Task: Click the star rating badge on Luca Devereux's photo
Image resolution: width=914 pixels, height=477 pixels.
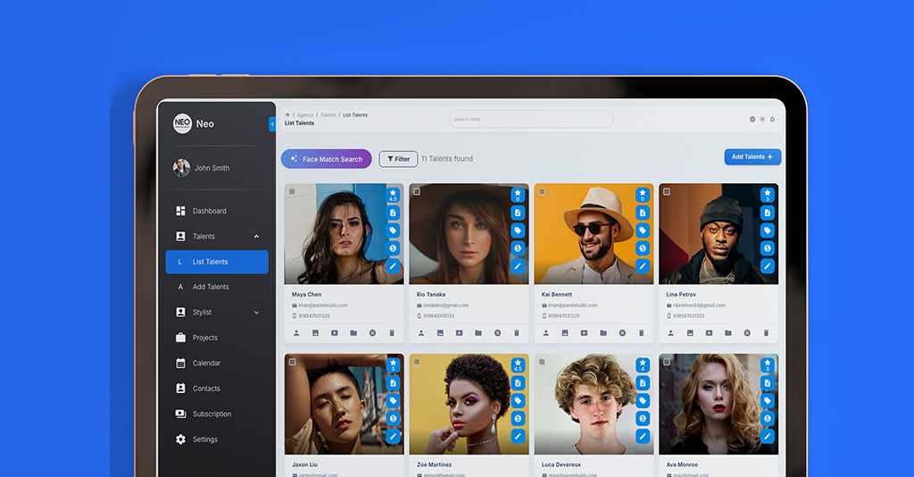Action: coord(643,365)
